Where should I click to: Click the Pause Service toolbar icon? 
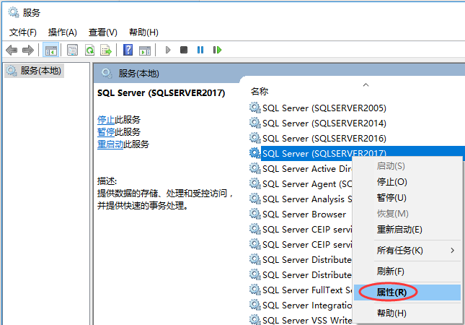[x=200, y=50]
